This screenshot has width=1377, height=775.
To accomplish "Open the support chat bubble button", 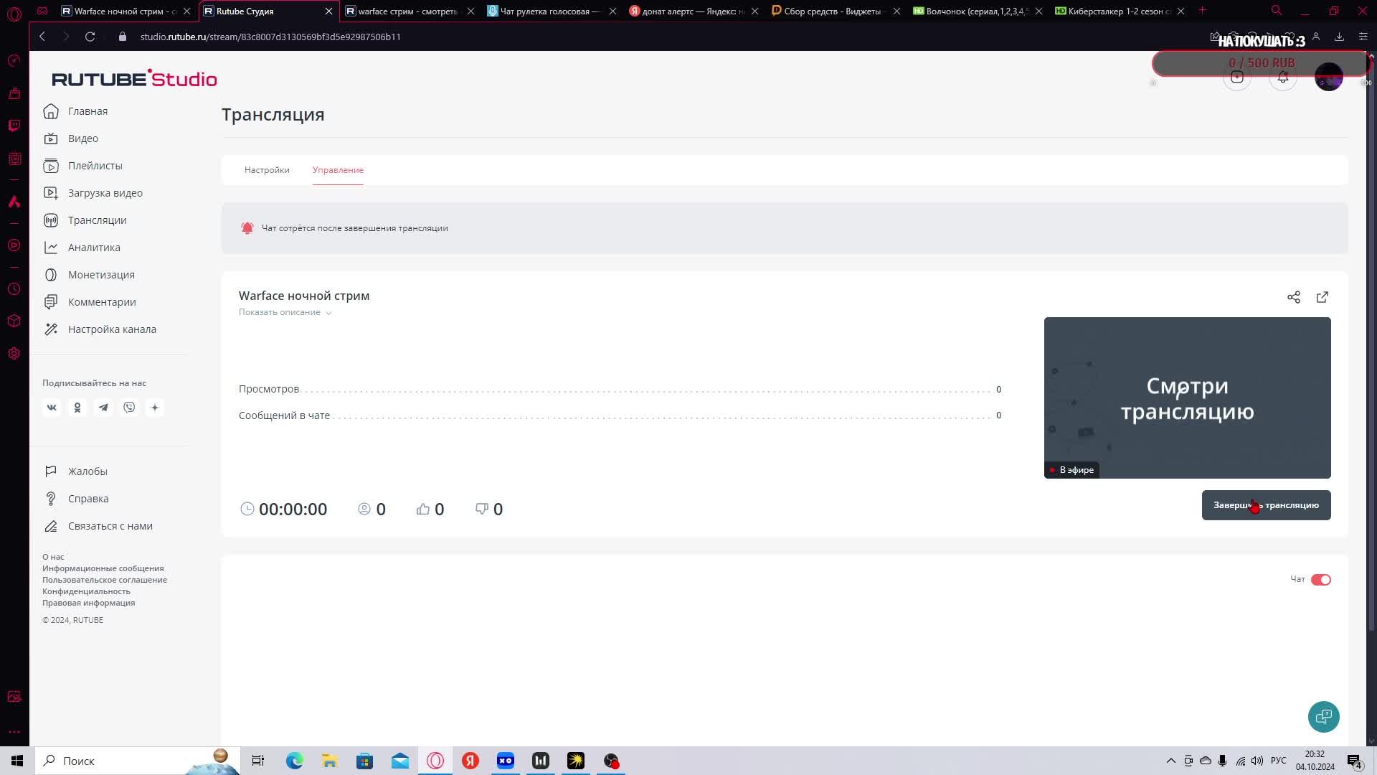I will tap(1323, 716).
